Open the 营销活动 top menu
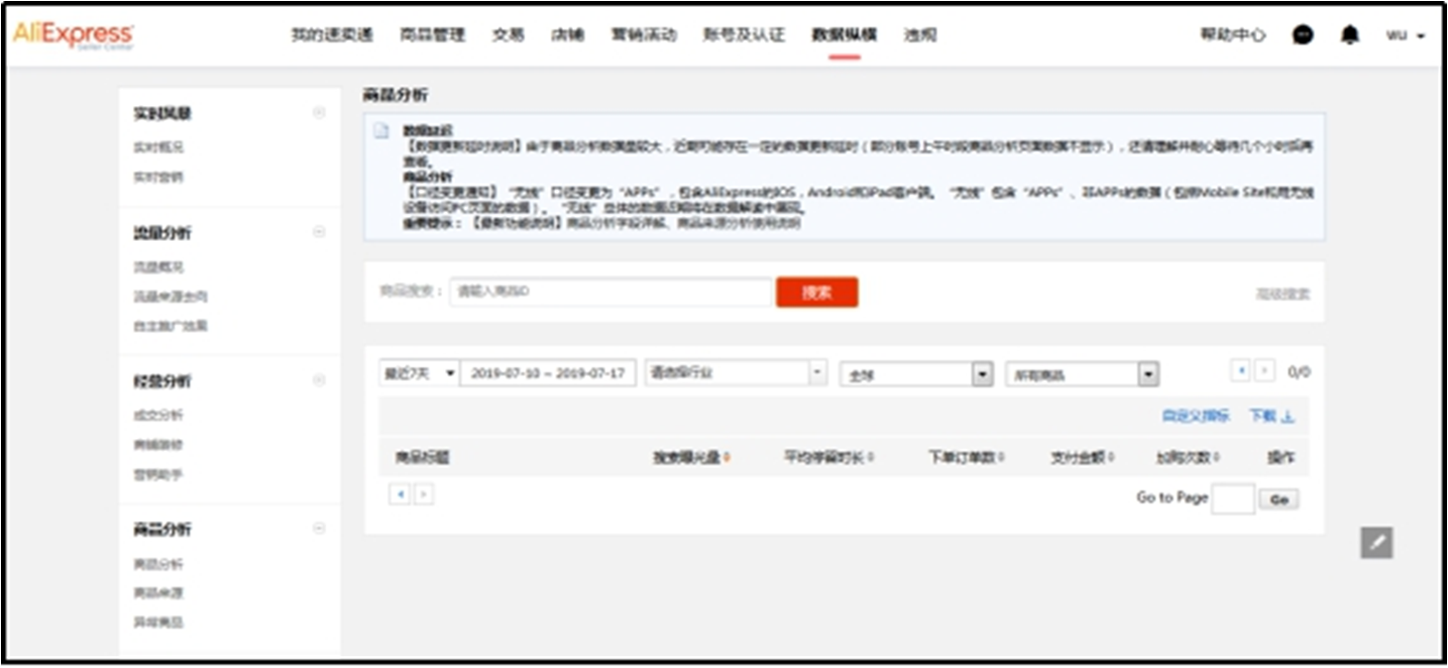The image size is (1448, 668). coord(643,35)
